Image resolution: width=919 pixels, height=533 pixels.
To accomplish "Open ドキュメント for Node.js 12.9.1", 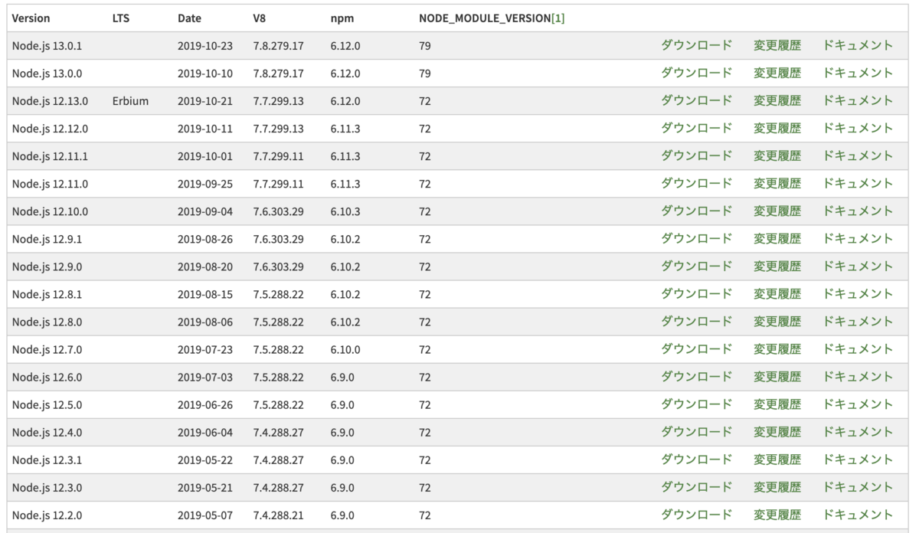I will coord(858,238).
